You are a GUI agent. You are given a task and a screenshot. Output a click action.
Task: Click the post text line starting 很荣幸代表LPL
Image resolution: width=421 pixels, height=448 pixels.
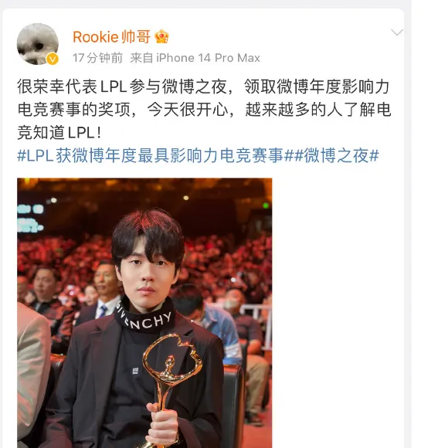203,87
